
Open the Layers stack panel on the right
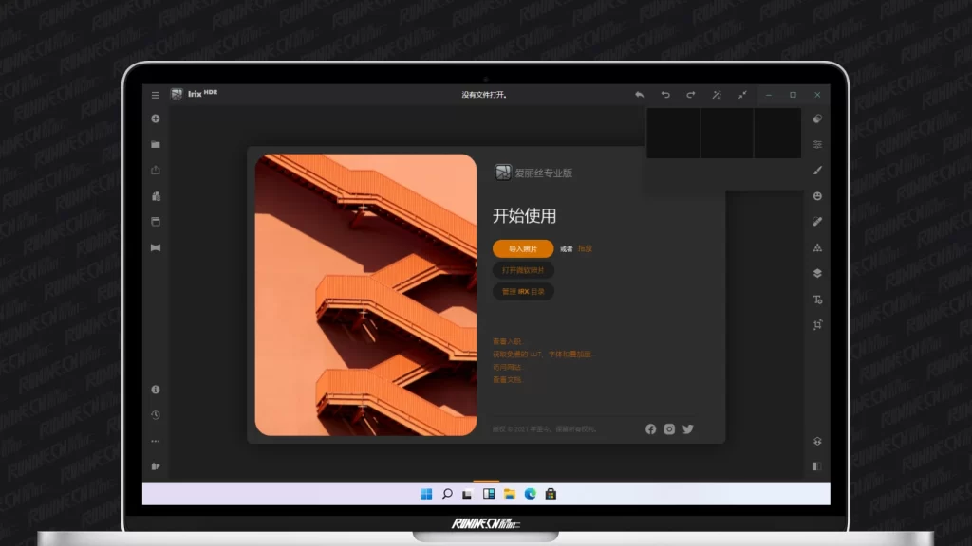pos(817,272)
